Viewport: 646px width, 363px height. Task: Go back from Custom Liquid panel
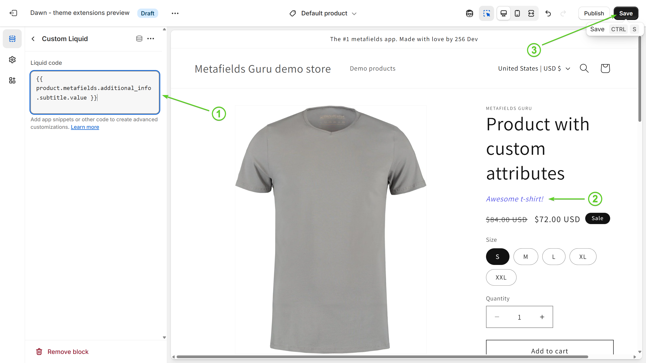pos(33,39)
